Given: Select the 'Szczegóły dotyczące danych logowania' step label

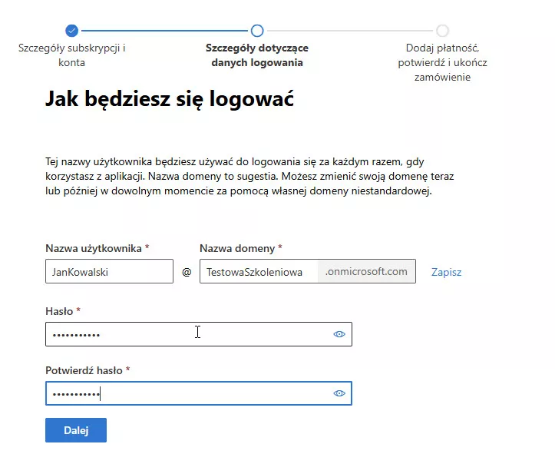Looking at the screenshot, I should click(x=257, y=55).
